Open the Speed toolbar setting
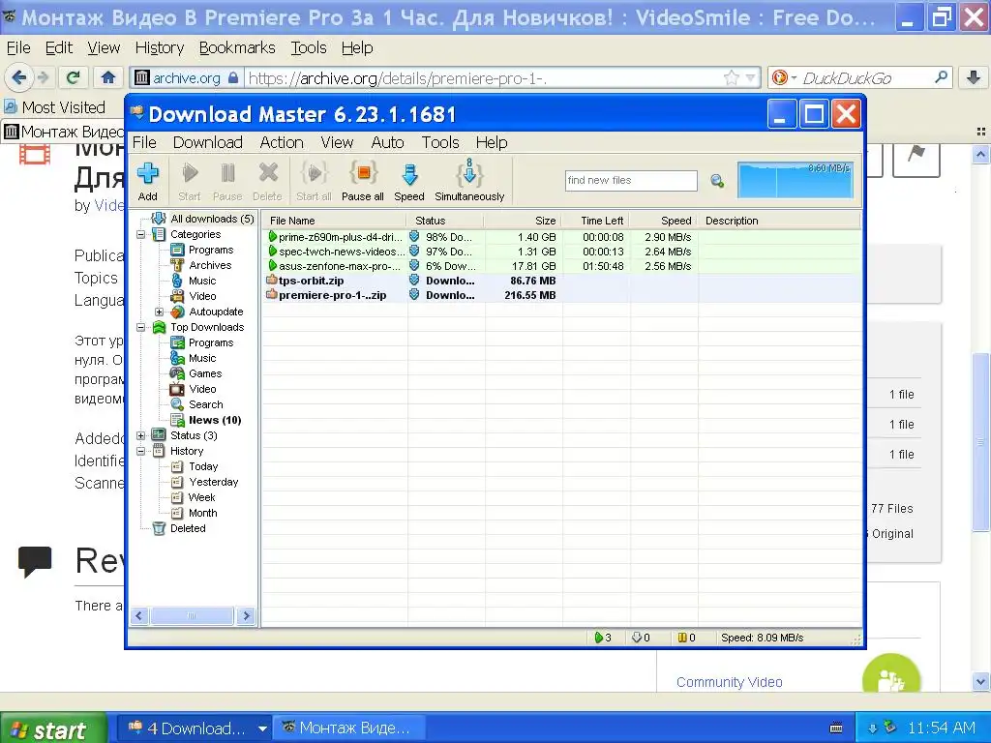991x743 pixels. tap(409, 181)
